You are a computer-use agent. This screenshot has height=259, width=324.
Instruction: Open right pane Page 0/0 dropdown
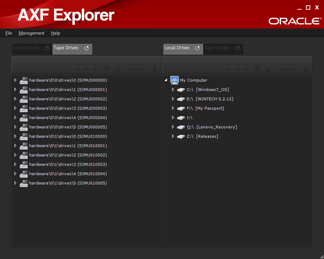click(x=288, y=69)
